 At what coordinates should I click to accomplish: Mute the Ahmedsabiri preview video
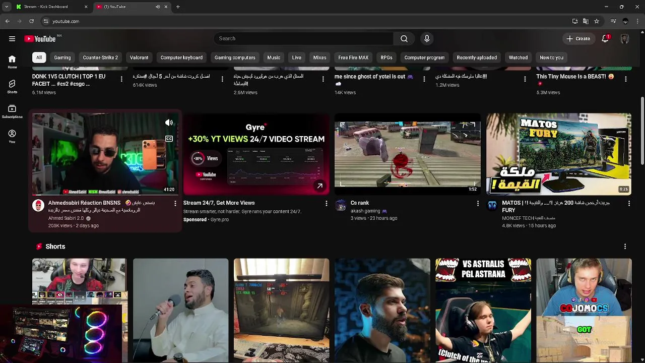point(169,123)
